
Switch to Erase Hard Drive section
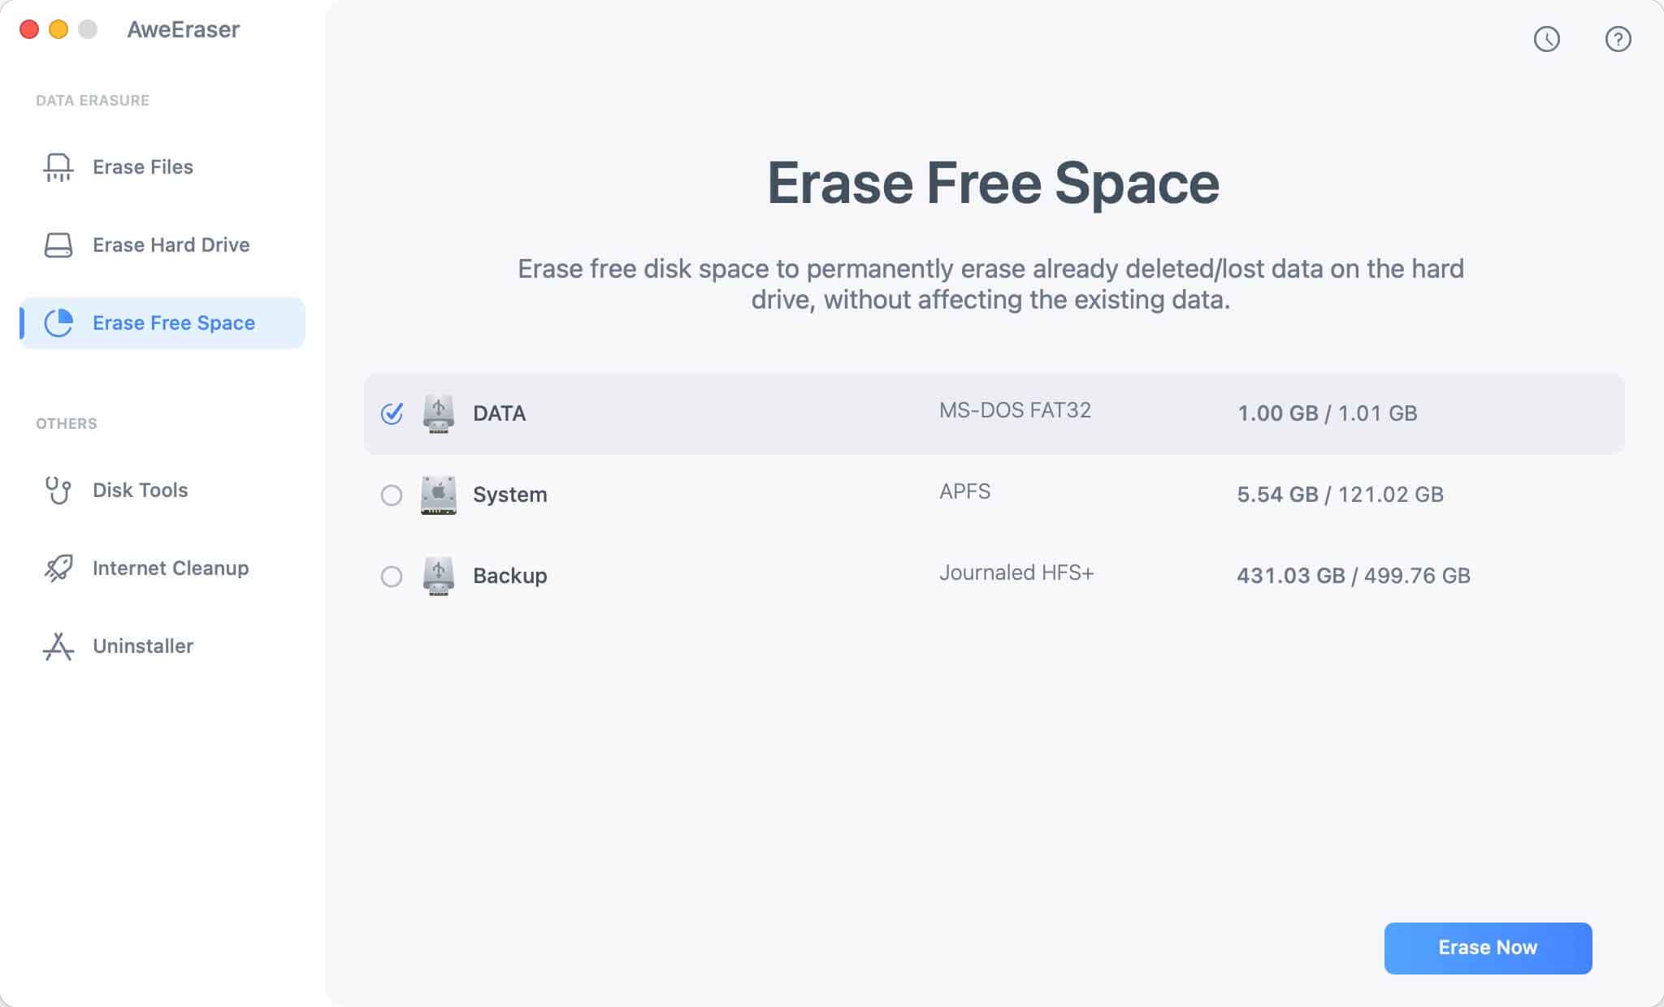(x=171, y=245)
